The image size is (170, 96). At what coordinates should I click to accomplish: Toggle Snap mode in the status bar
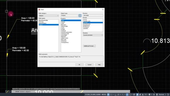(x=111, y=94)
